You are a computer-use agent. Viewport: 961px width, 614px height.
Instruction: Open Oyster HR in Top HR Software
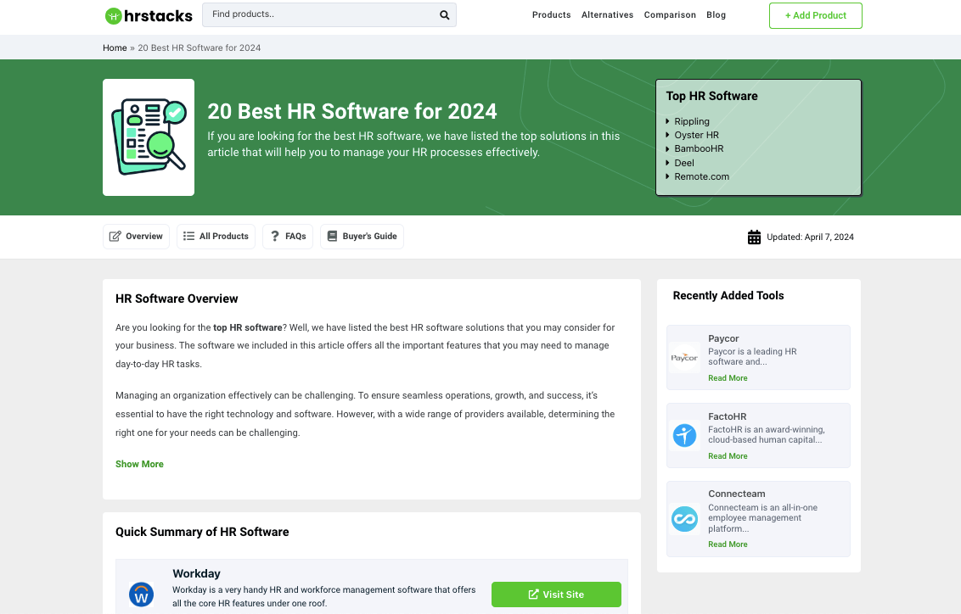(x=696, y=135)
